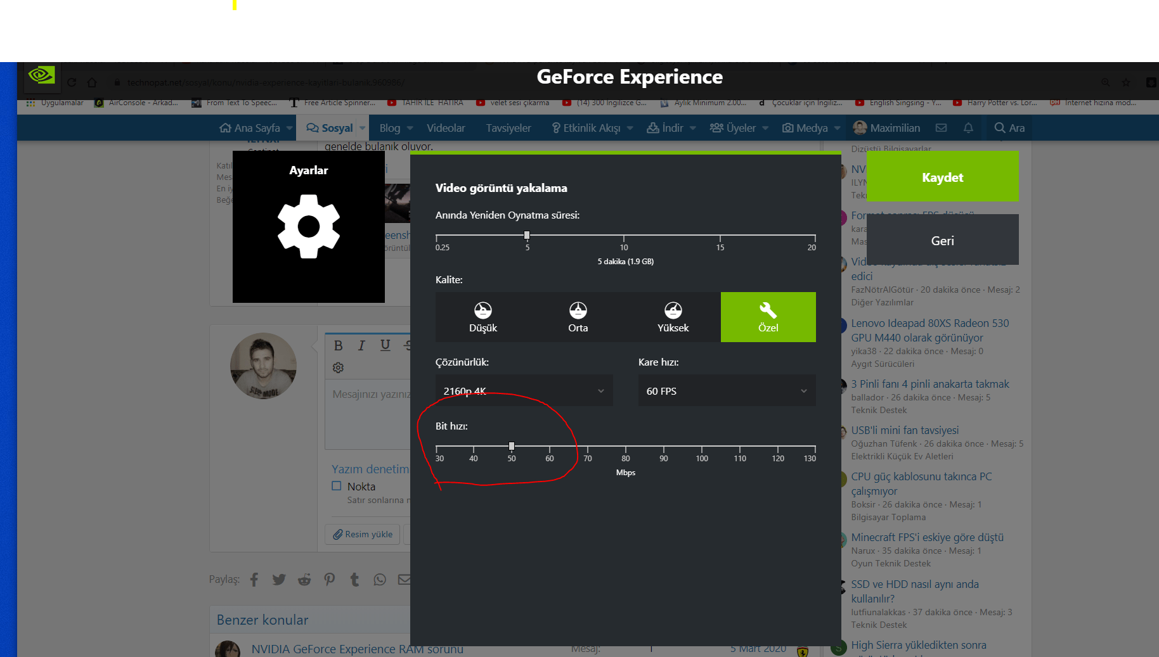
Task: Apply italic formatting with the I icon
Action: coord(361,345)
